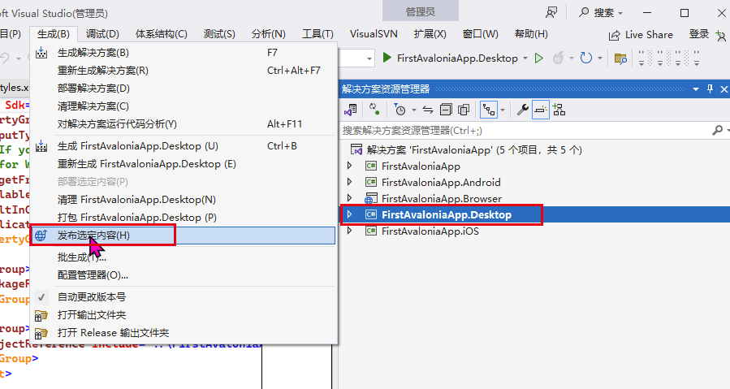Open the startup project dropdown arrow

525,58
